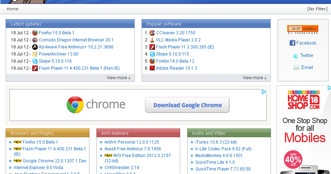This screenshot has width=331, height=174.
Task: Open Flash Player 11.3.300.265 (IE) link
Action: (x=185, y=47)
